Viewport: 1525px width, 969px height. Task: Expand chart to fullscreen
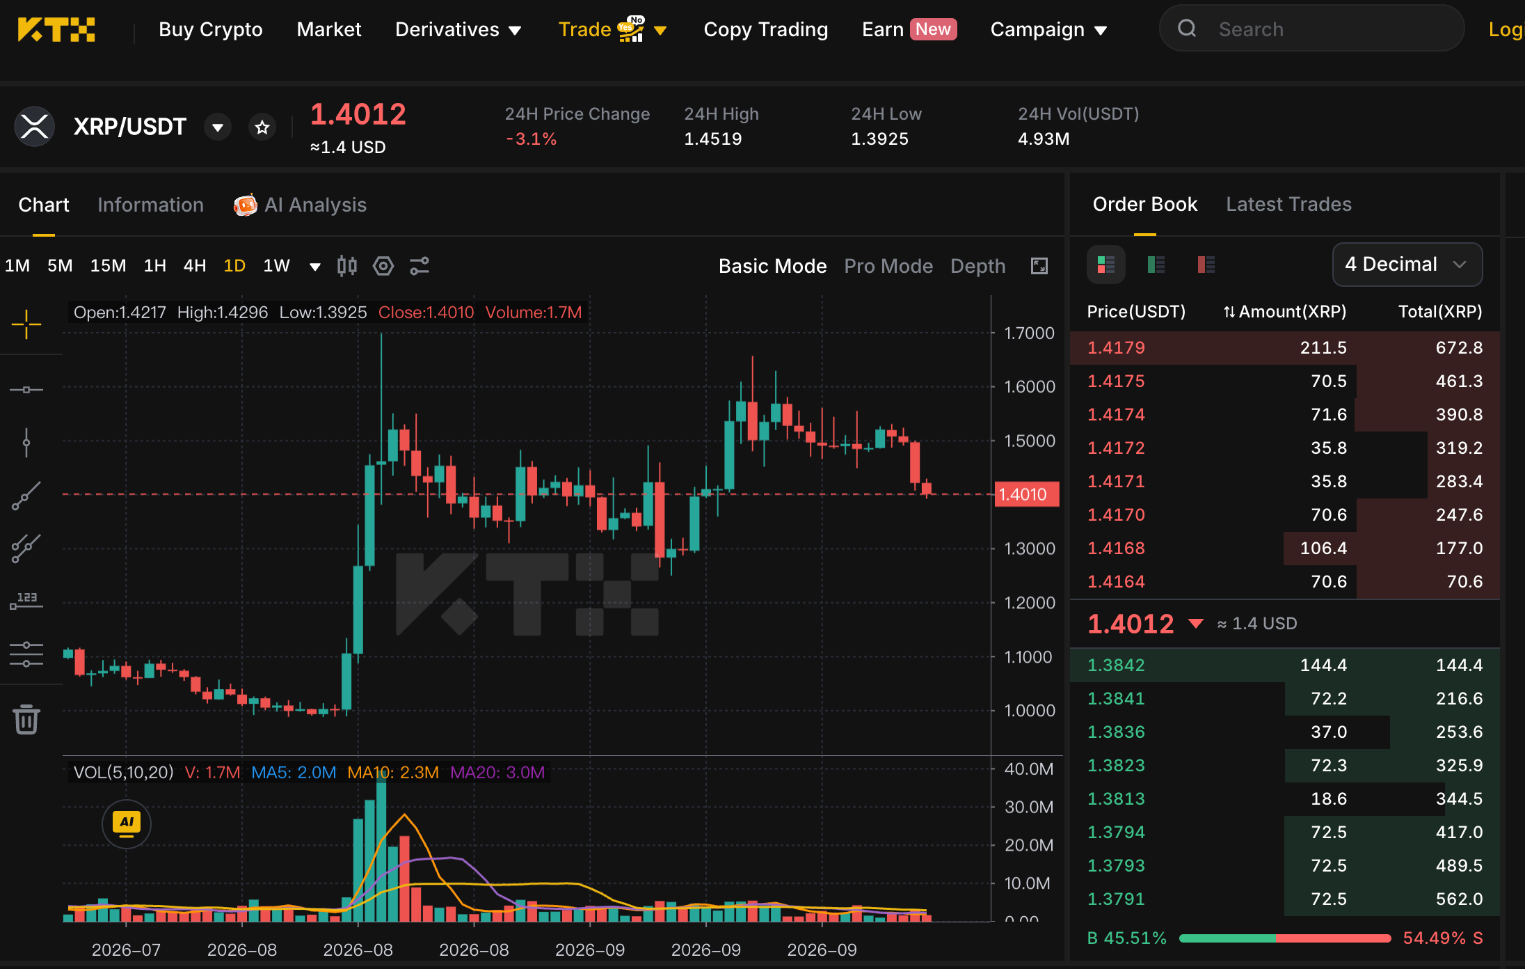[1039, 266]
